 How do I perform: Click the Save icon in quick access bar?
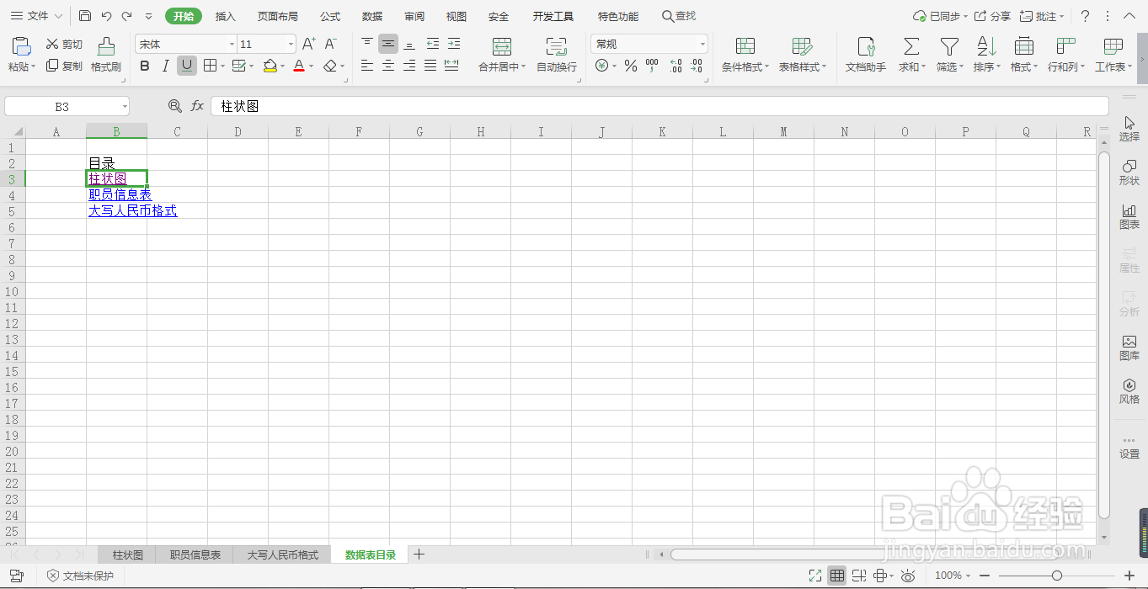coord(85,16)
